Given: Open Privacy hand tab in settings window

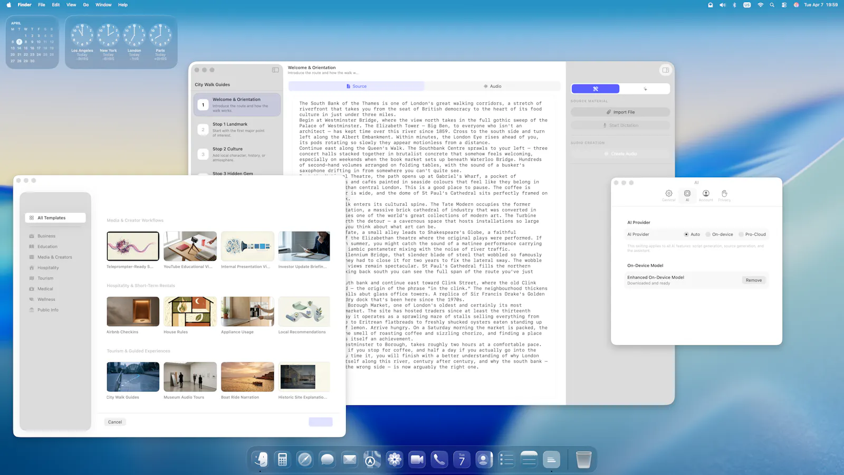Looking at the screenshot, I should coord(725,196).
